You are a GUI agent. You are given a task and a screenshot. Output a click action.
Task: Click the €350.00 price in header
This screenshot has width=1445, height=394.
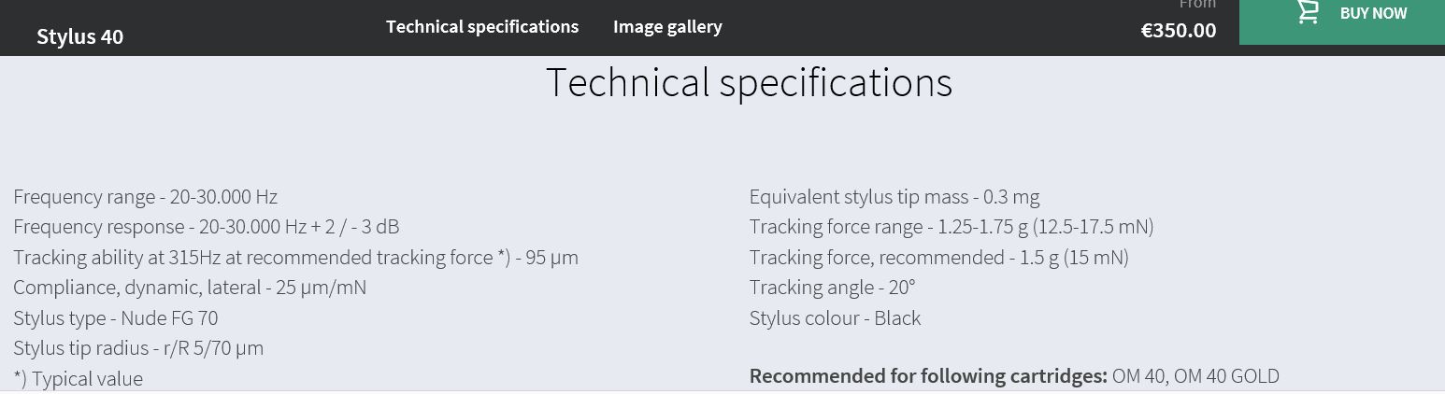(1179, 31)
